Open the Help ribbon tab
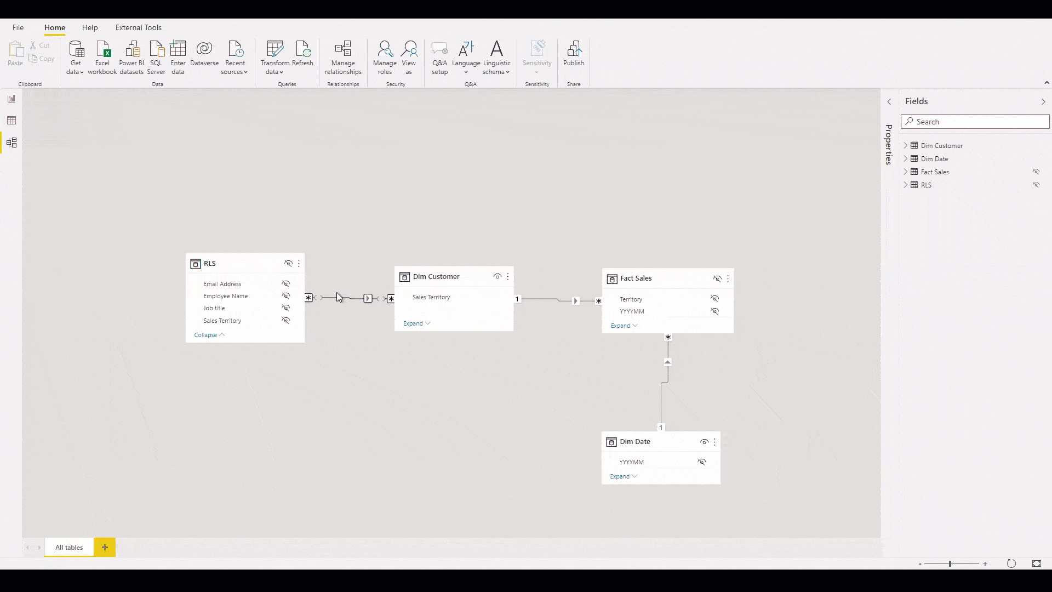The width and height of the screenshot is (1052, 592). (x=90, y=27)
